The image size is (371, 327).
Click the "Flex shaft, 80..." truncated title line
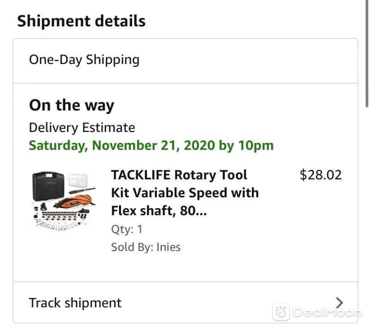click(159, 211)
